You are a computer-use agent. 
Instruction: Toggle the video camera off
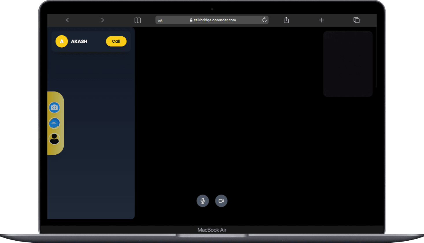(221, 201)
